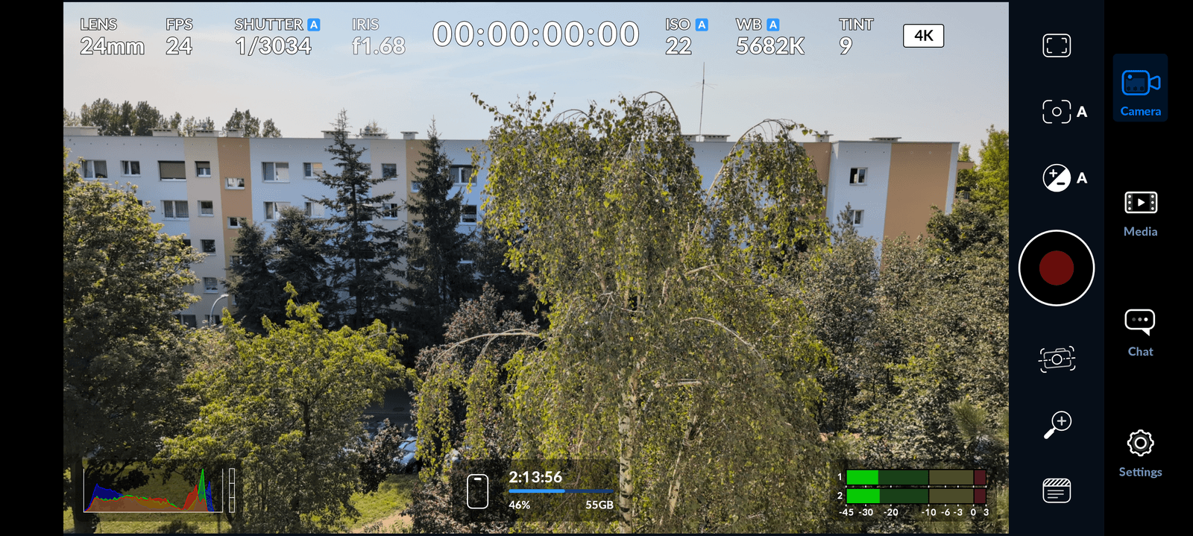1193x536 pixels.
Task: Open the Camera tab
Action: [x=1140, y=88]
